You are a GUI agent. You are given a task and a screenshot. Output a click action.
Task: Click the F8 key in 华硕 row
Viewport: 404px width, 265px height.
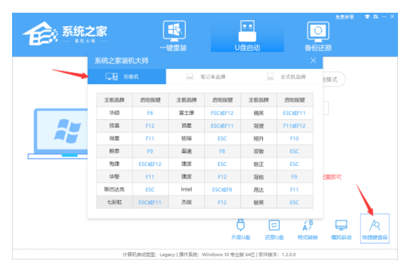(x=150, y=112)
